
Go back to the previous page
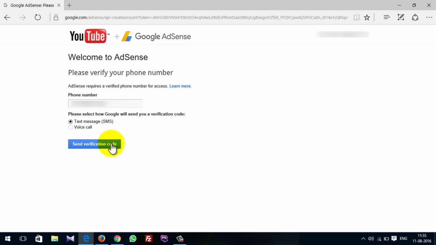click(x=7, y=18)
